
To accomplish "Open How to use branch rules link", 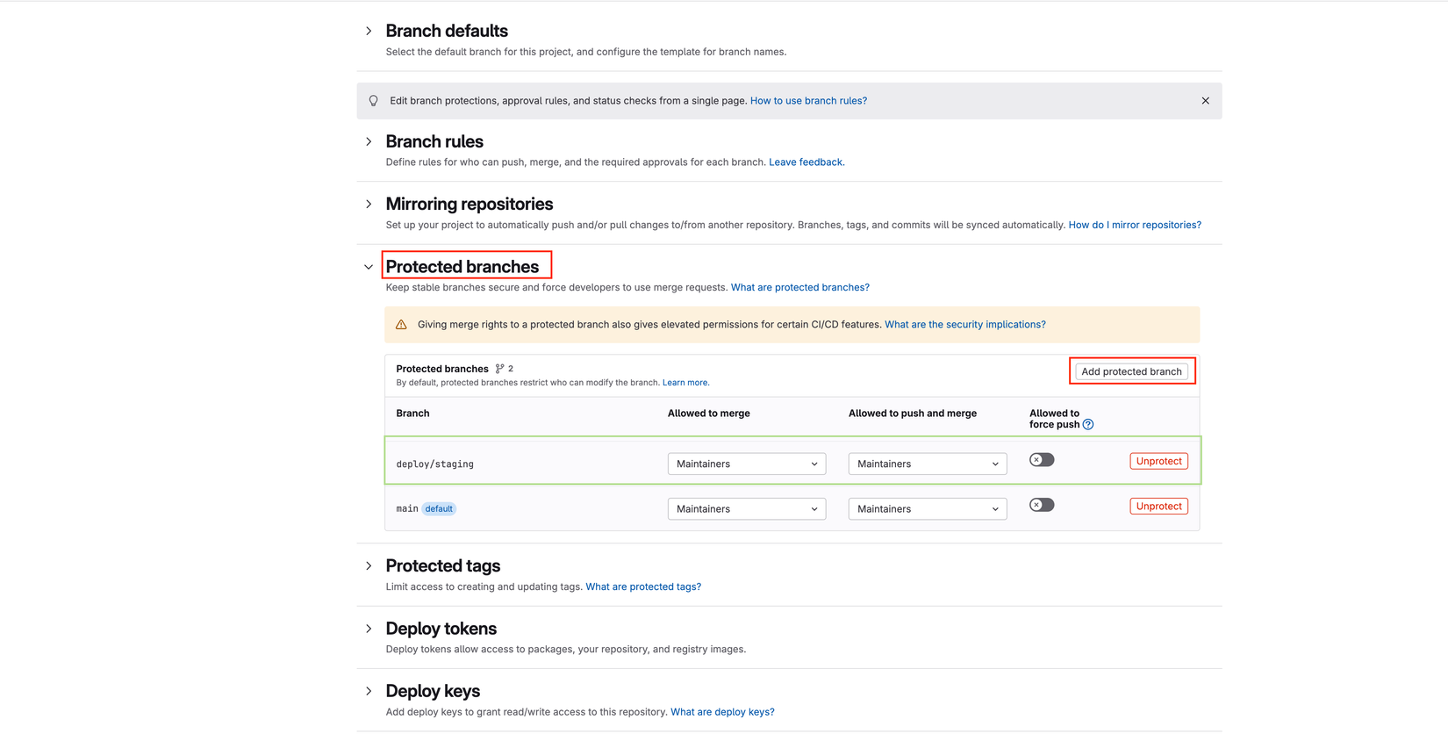I will point(808,101).
